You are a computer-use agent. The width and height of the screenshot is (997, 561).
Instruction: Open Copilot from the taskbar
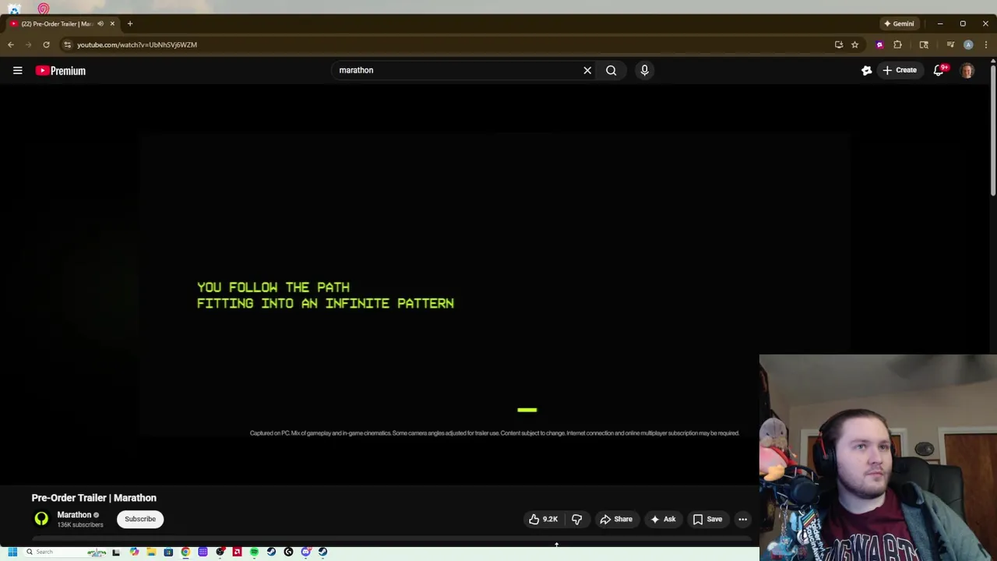pos(134,552)
